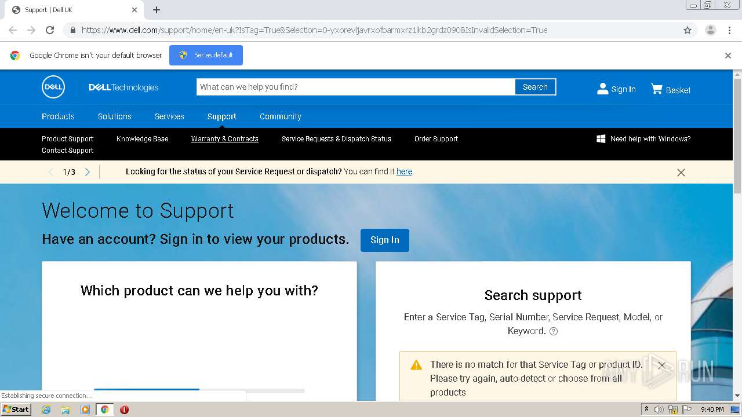Open the Services menu
Image resolution: width=742 pixels, height=417 pixels.
(169, 116)
